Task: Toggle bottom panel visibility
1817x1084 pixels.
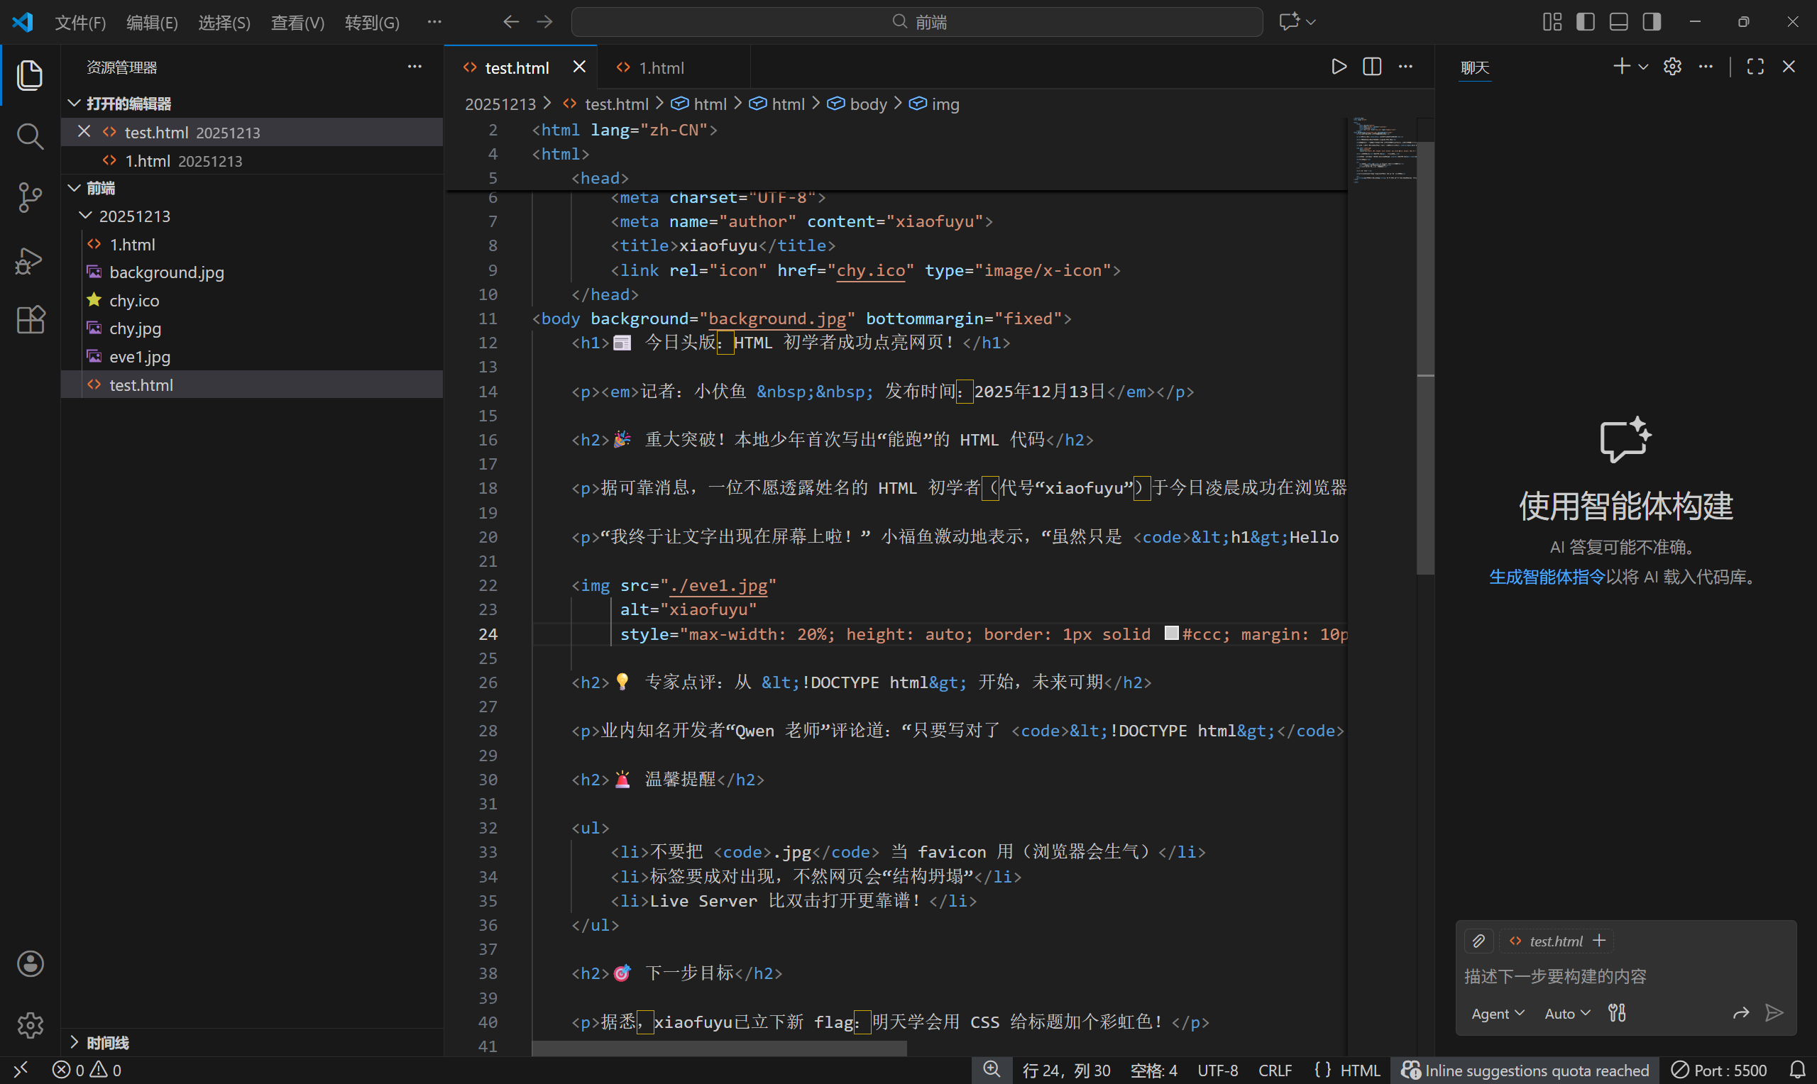Action: (x=1618, y=22)
